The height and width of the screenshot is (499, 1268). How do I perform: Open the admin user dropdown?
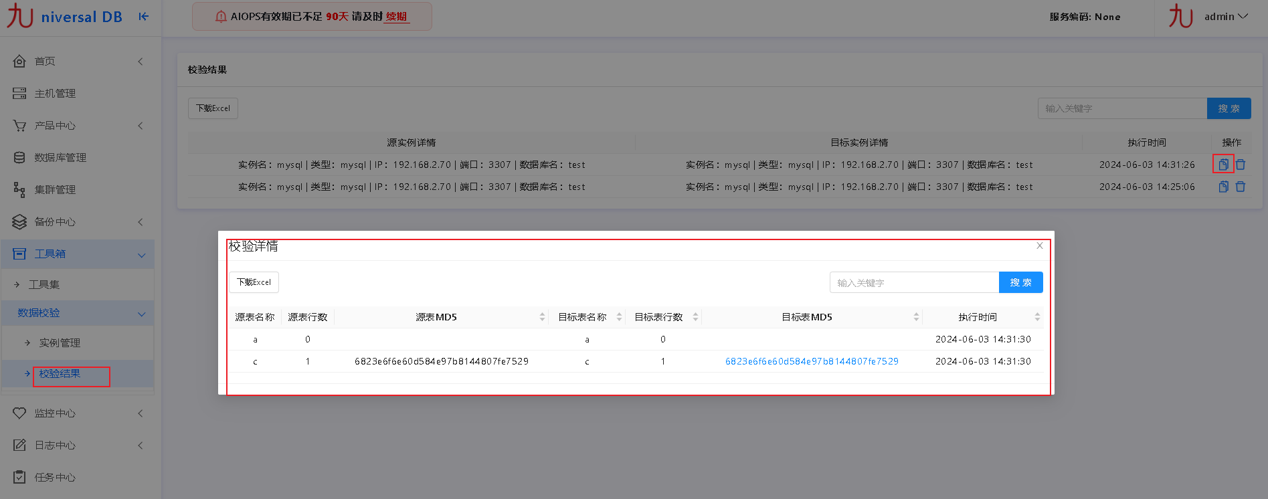1225,17
